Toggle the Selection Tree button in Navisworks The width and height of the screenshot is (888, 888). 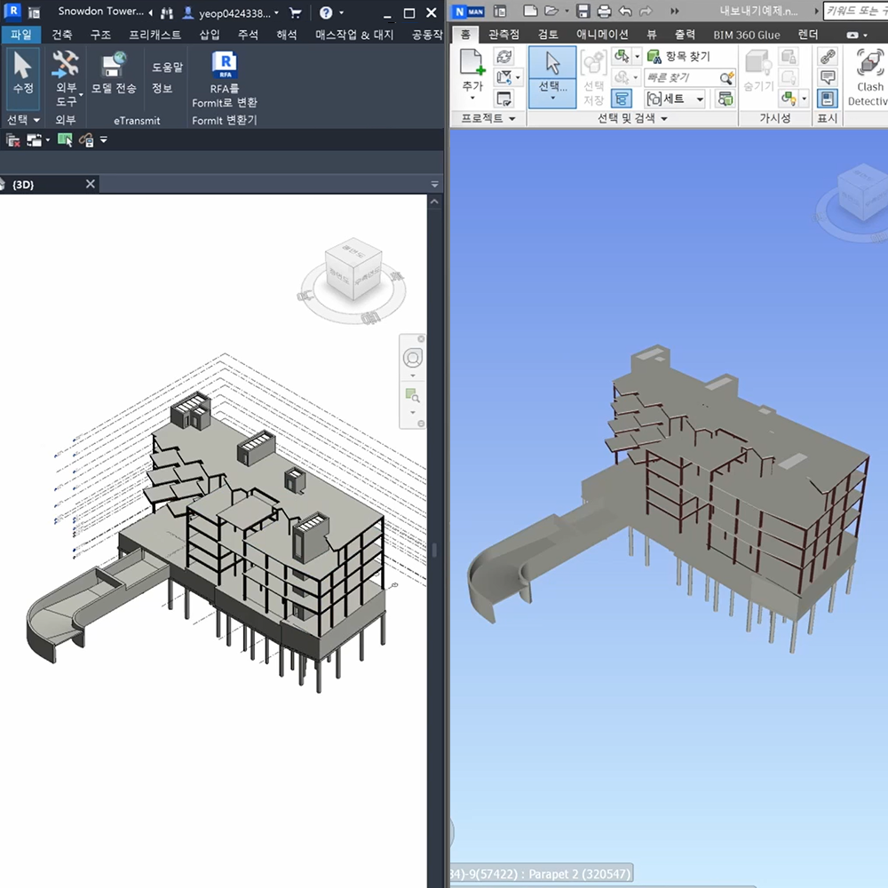(622, 99)
